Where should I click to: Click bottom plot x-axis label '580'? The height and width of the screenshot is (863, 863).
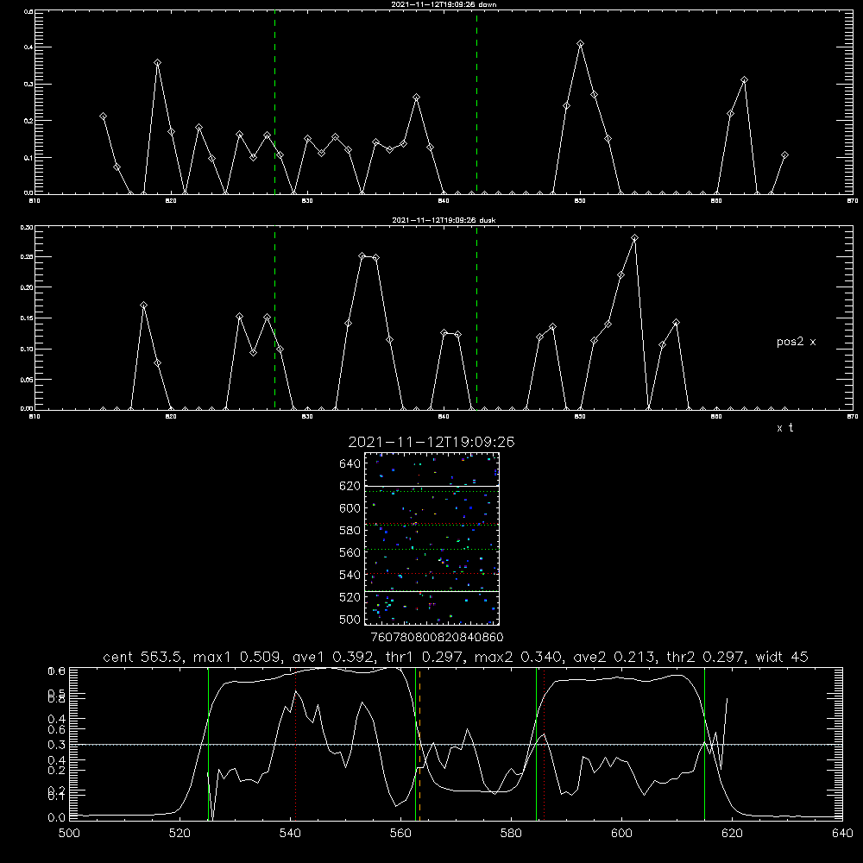pos(511,834)
